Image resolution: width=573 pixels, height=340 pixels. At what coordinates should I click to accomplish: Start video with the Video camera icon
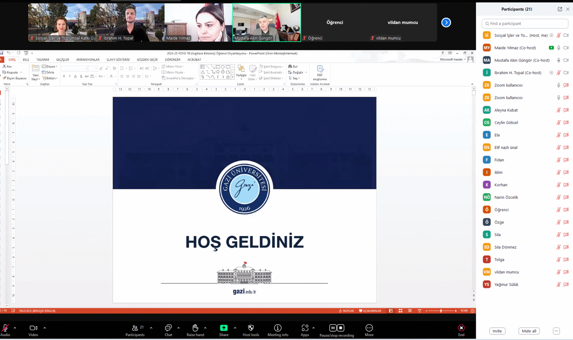coord(33,328)
